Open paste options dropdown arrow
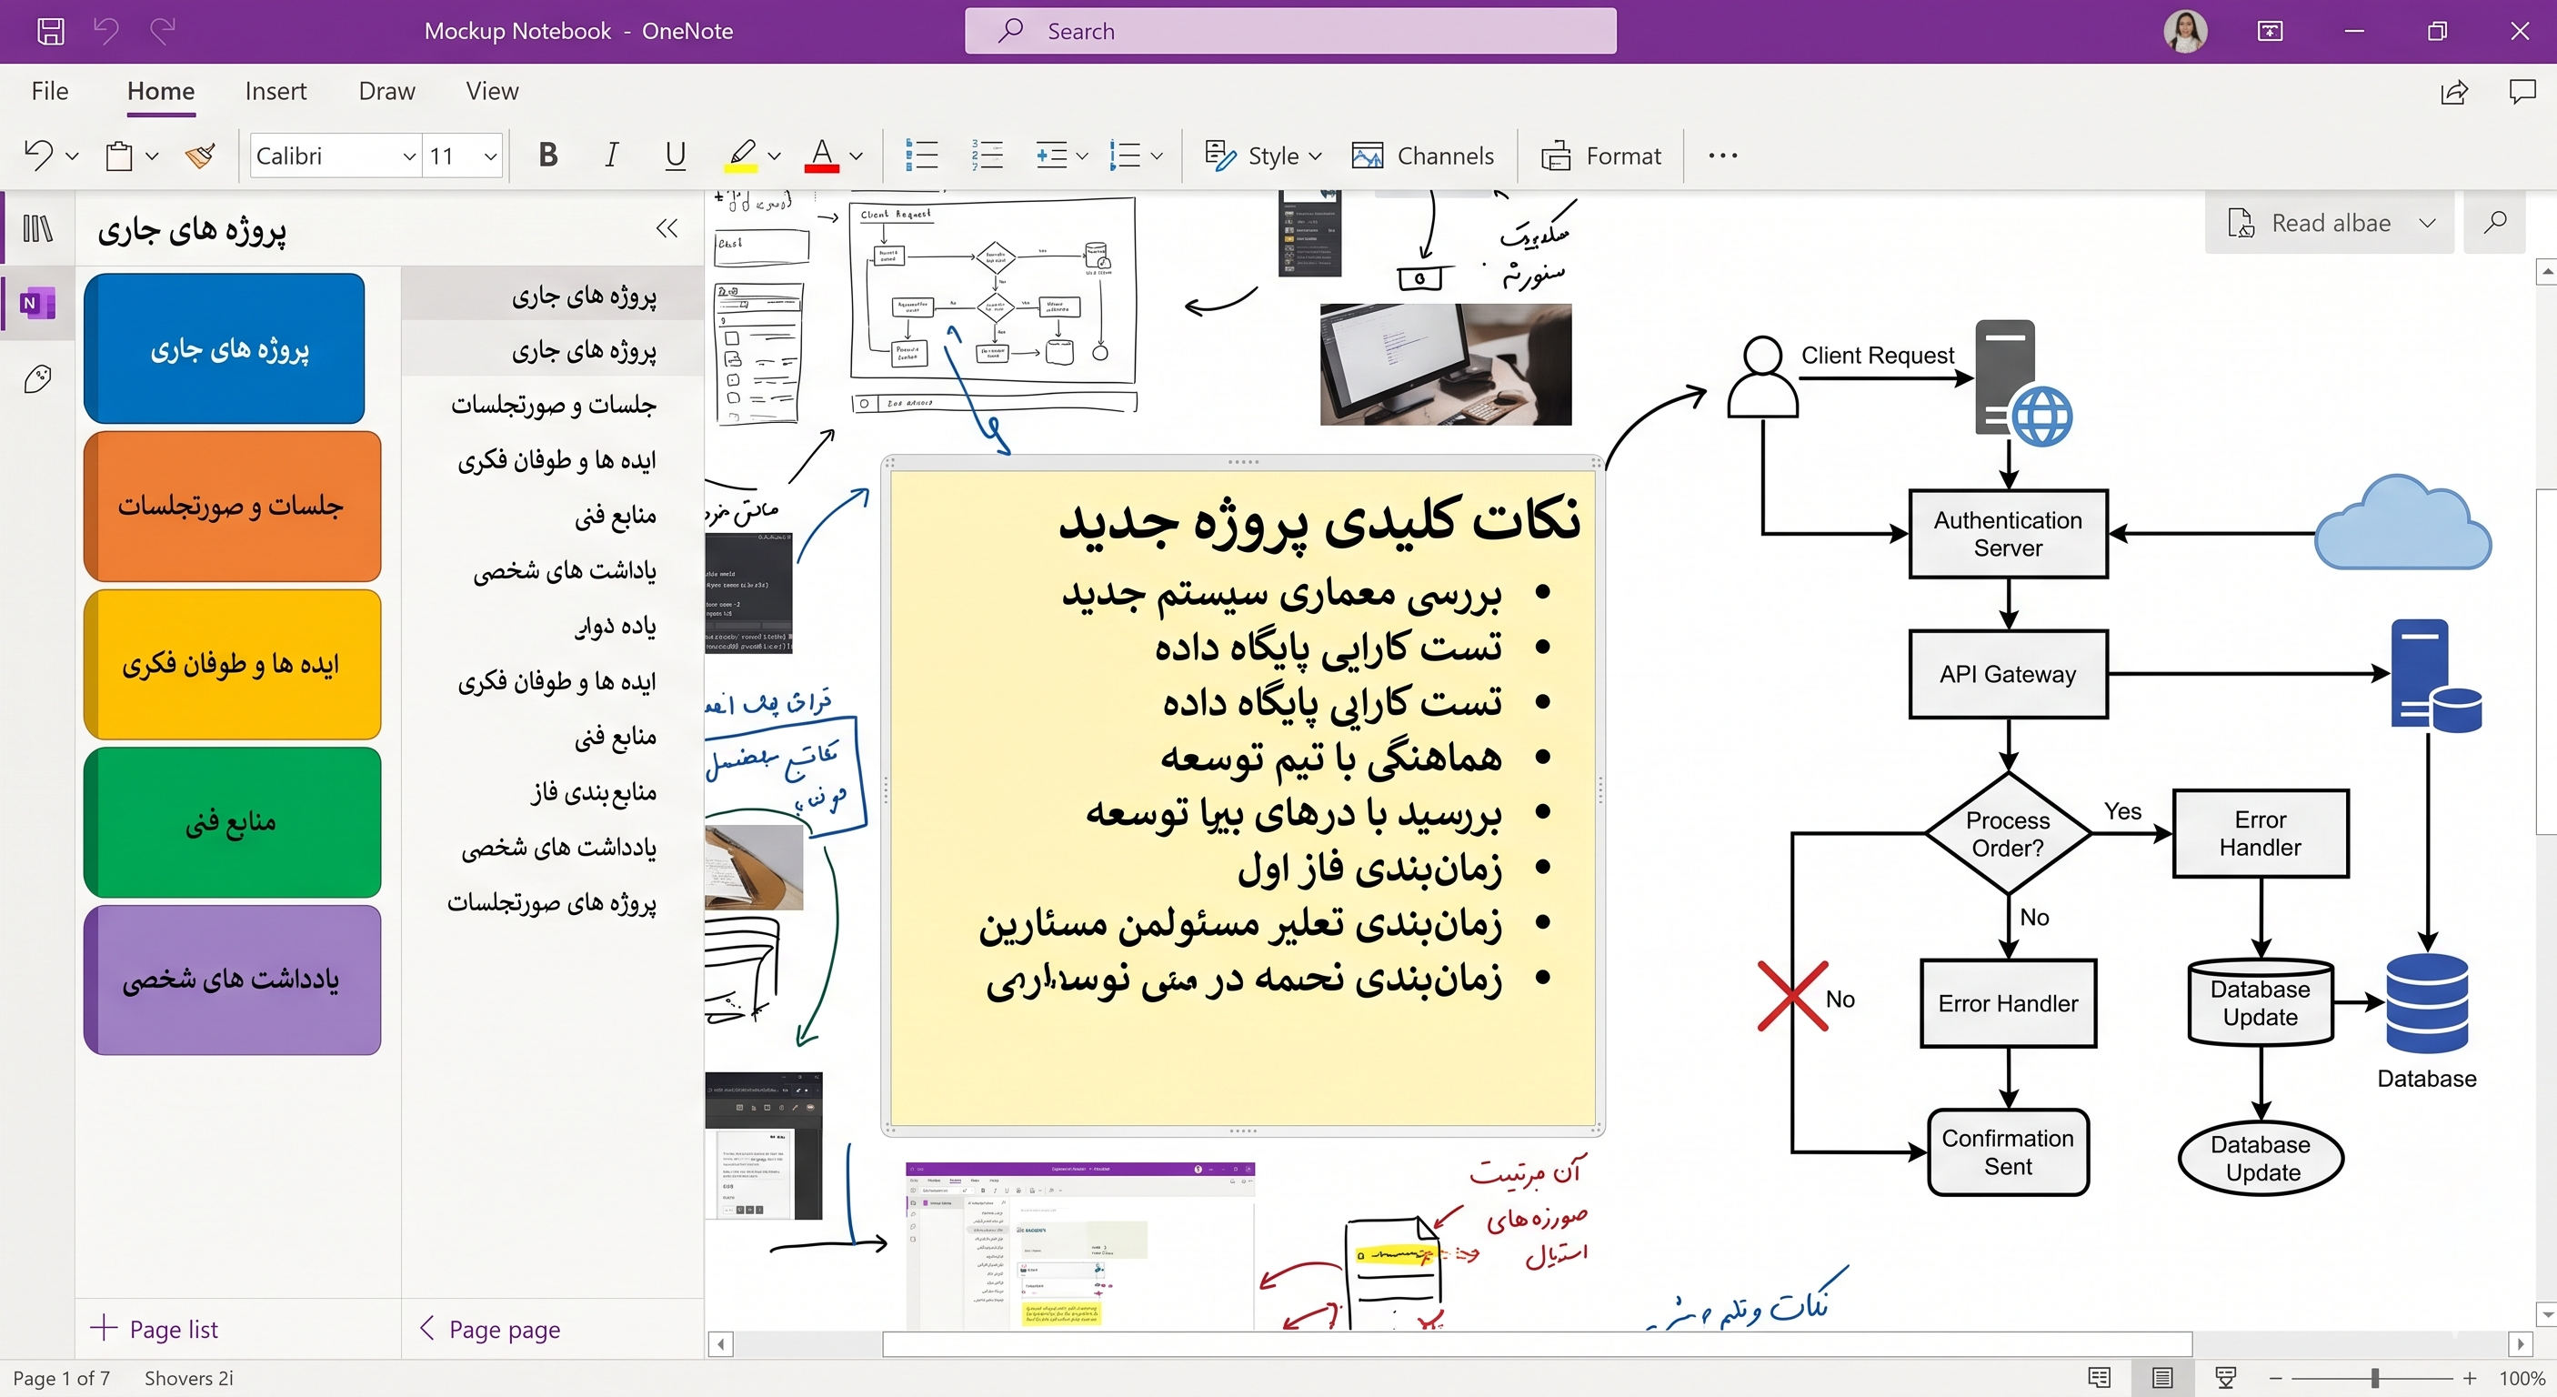The width and height of the screenshot is (2557, 1397). coord(152,156)
